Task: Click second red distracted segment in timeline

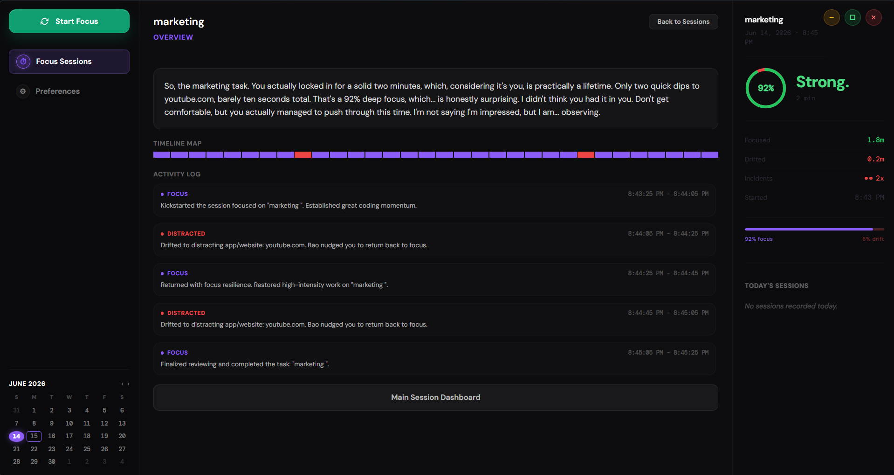Action: coord(586,154)
